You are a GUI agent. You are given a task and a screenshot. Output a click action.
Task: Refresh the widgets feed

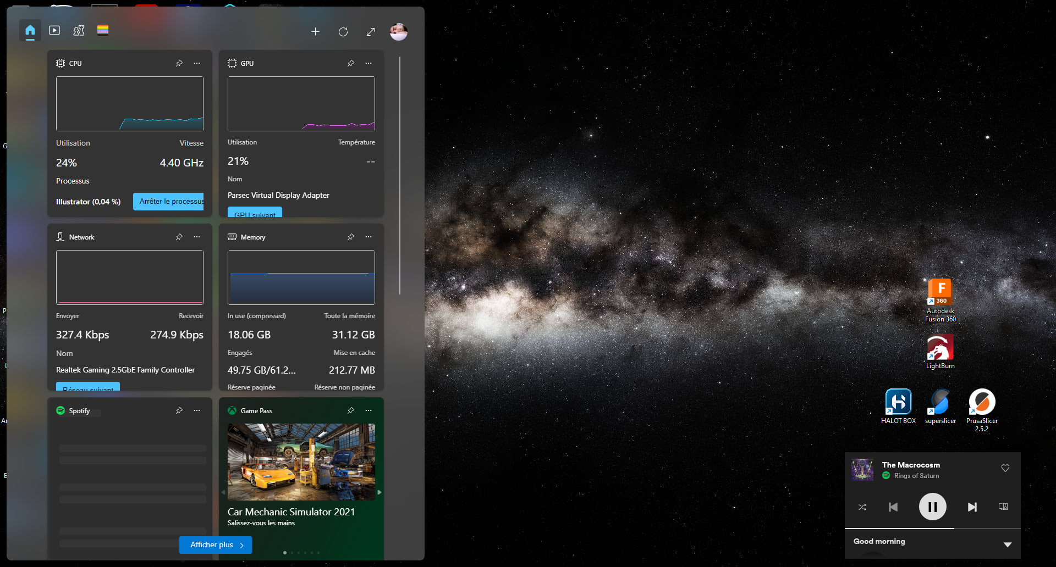343,32
